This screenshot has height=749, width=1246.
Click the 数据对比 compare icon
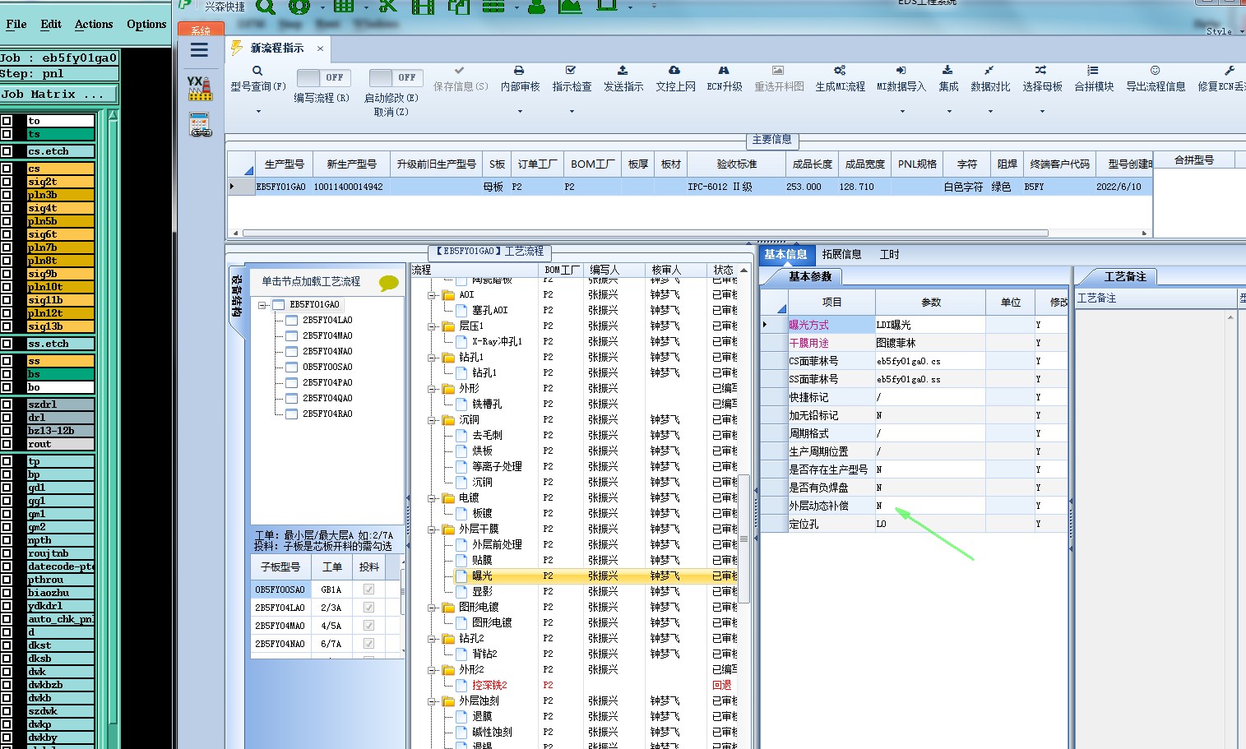click(x=989, y=71)
